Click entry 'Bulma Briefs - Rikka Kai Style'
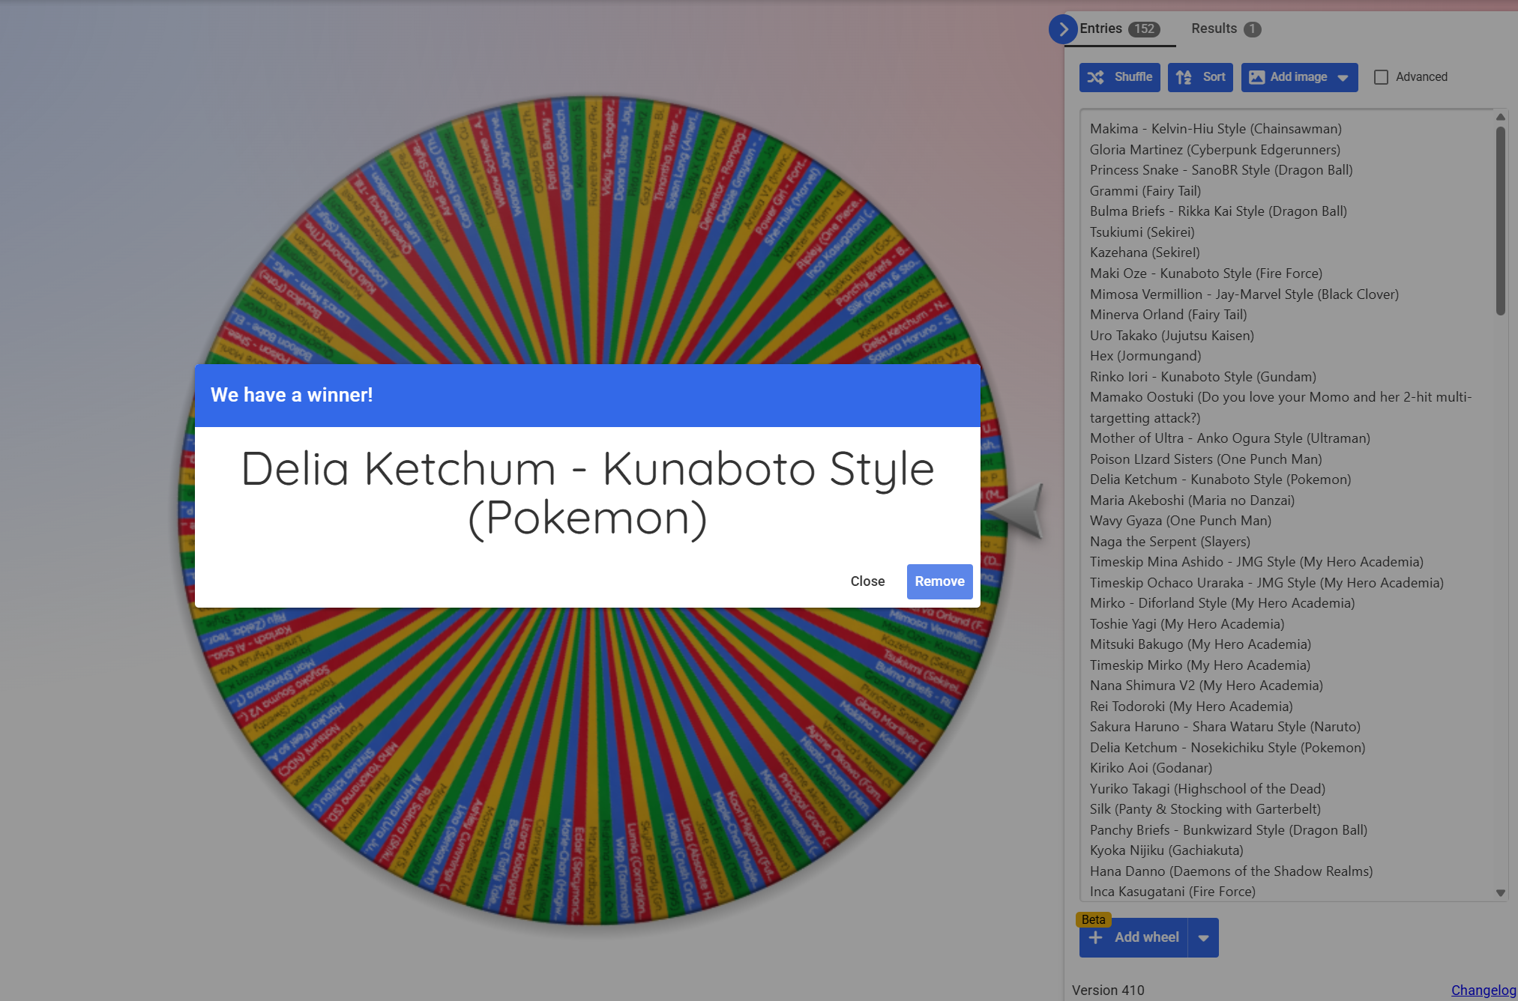This screenshot has width=1518, height=1001. pyautogui.click(x=1218, y=211)
